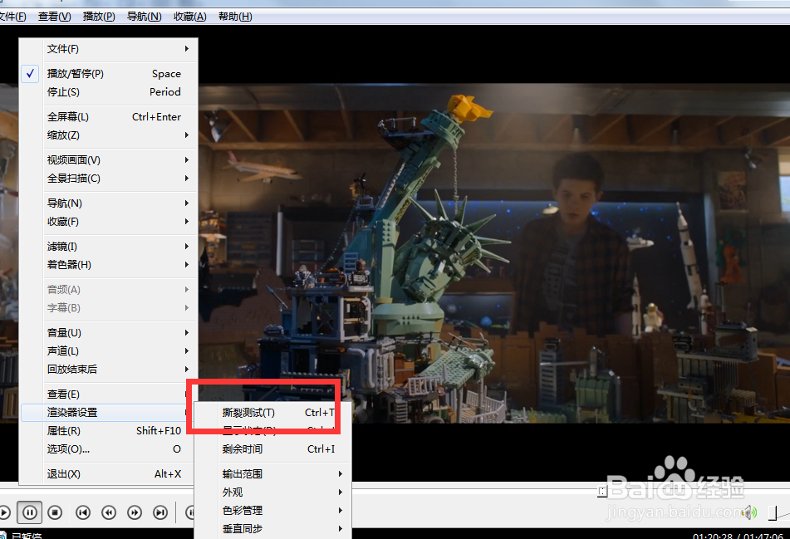Select 撕裂测试(T) in the renderer submenu

point(272,413)
